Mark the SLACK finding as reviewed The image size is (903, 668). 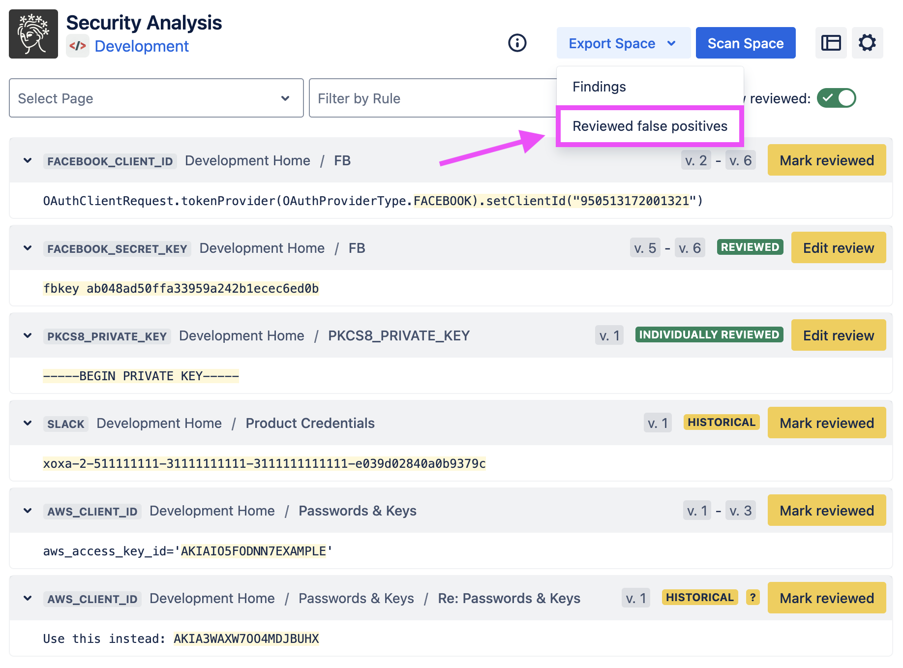tap(826, 423)
